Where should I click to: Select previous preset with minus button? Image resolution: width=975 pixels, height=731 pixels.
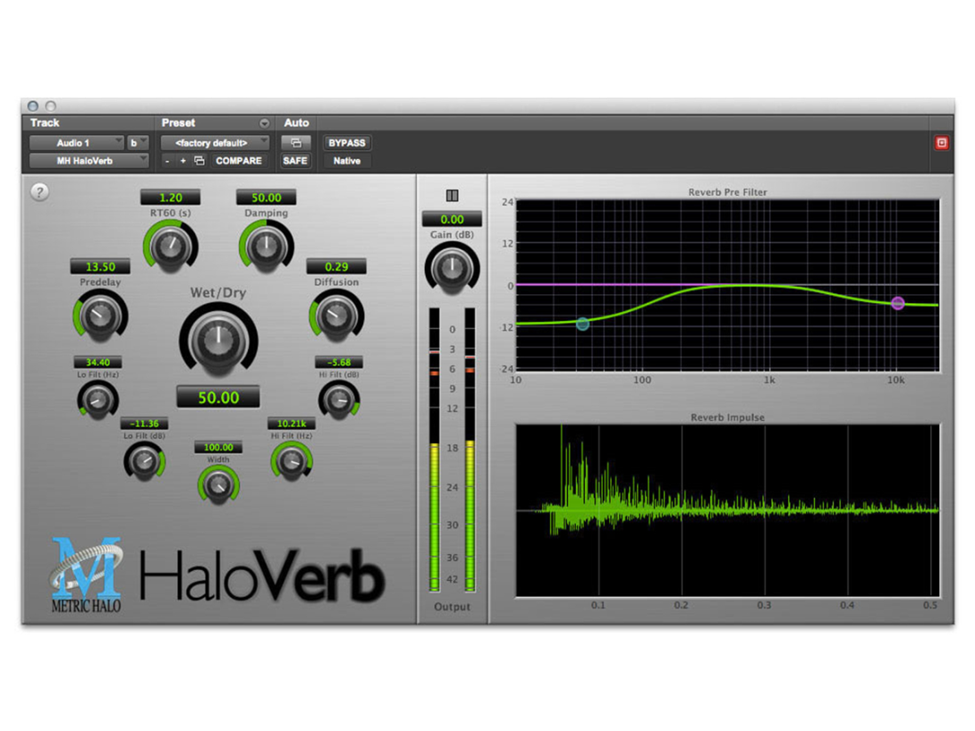pos(167,161)
